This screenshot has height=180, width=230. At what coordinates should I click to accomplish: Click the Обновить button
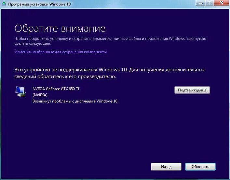click(x=200, y=167)
